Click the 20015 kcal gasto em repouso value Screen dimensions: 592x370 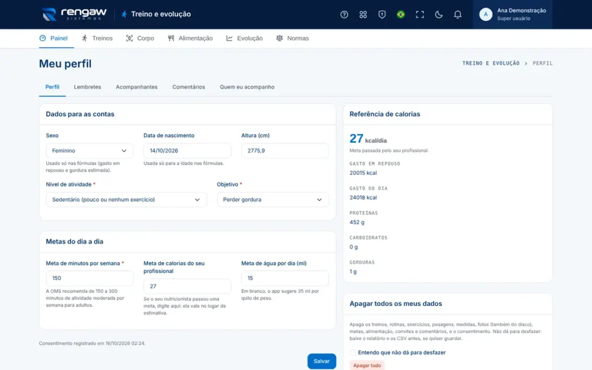click(363, 173)
